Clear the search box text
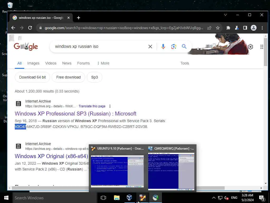 click(150, 47)
